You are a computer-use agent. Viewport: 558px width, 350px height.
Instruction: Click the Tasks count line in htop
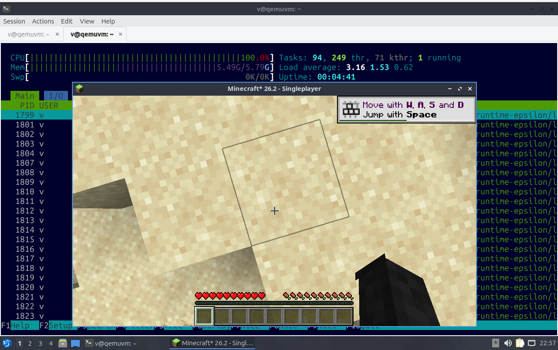(370, 58)
